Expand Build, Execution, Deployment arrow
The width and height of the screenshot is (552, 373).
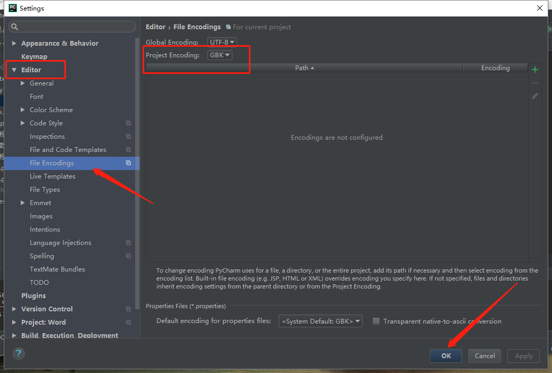pos(14,335)
